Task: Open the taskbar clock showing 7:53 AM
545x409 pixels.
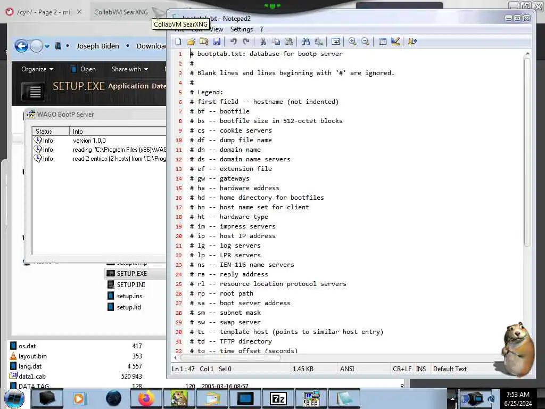Action: (x=518, y=398)
